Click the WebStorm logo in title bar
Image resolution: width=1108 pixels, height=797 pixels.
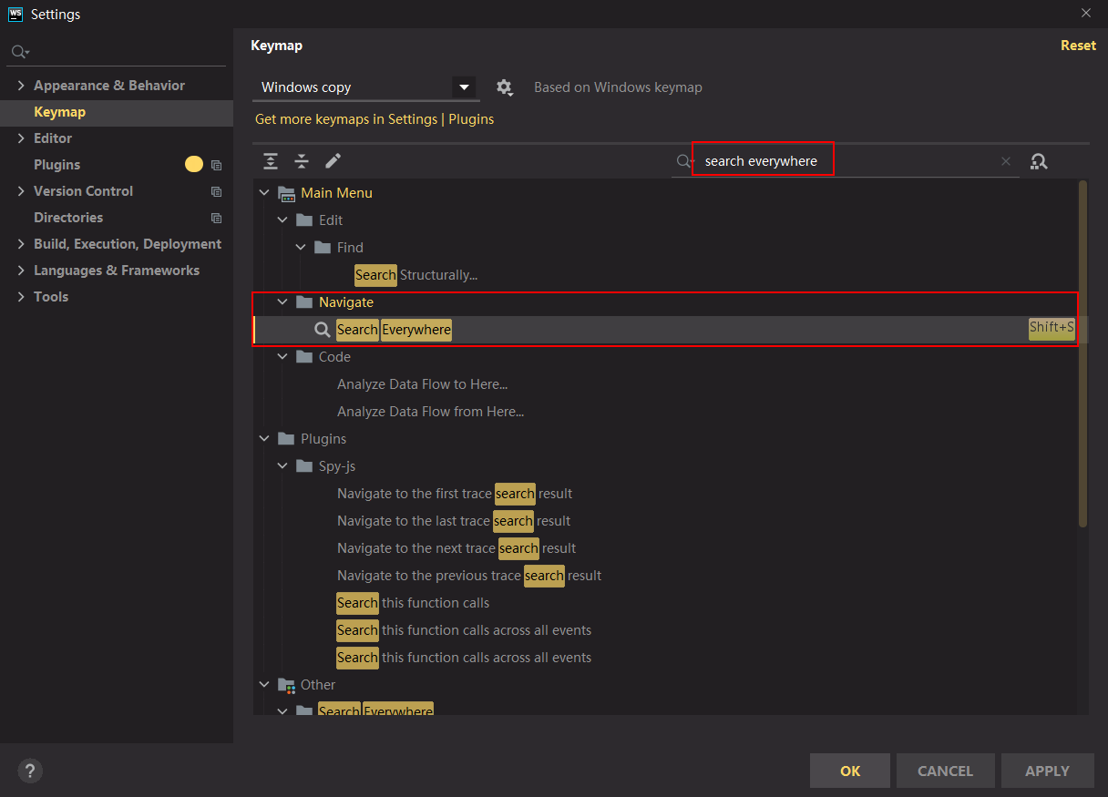[15, 14]
